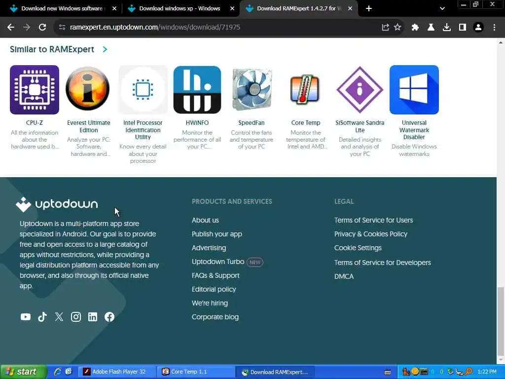Viewport: 505px width, 379px height.
Task: Bookmark this page with the star
Action: click(397, 27)
